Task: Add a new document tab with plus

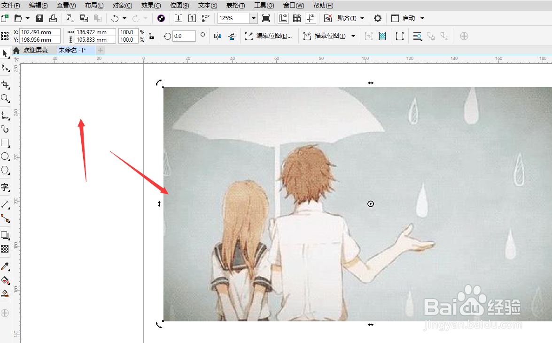Action: tap(101, 50)
